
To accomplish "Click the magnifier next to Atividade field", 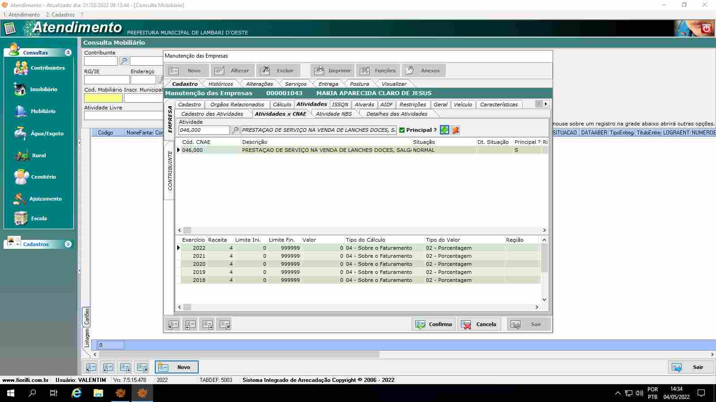I will (x=235, y=130).
